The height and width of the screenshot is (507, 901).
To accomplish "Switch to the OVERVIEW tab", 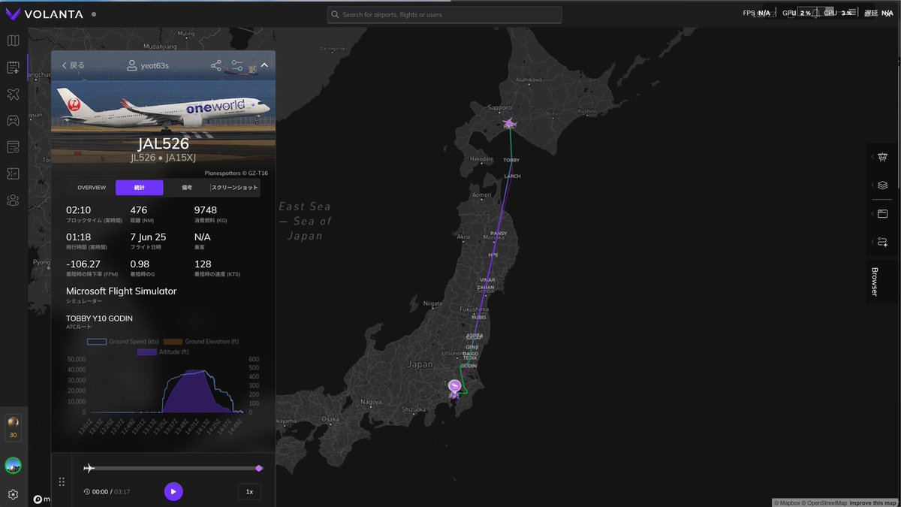I will click(92, 187).
